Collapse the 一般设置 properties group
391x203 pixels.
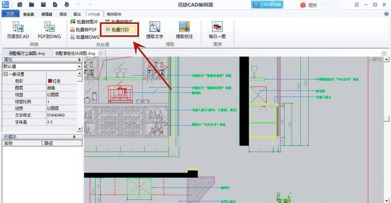click(x=5, y=74)
